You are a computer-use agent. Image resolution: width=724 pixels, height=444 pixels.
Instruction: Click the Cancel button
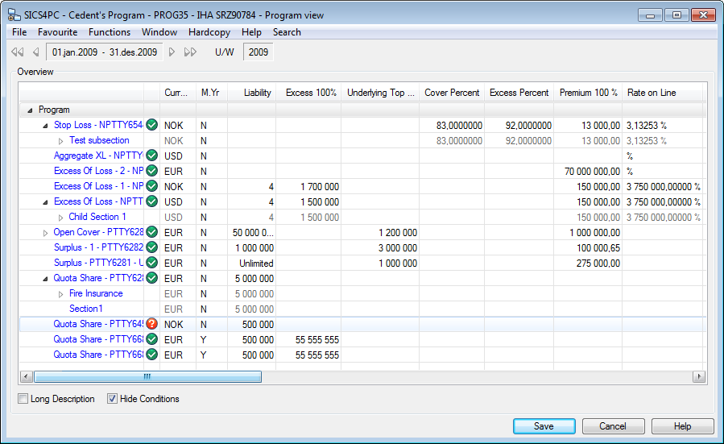click(x=612, y=426)
